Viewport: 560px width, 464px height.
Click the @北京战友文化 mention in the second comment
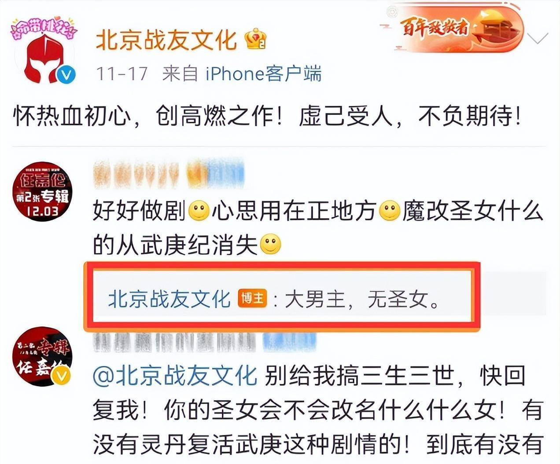(175, 376)
